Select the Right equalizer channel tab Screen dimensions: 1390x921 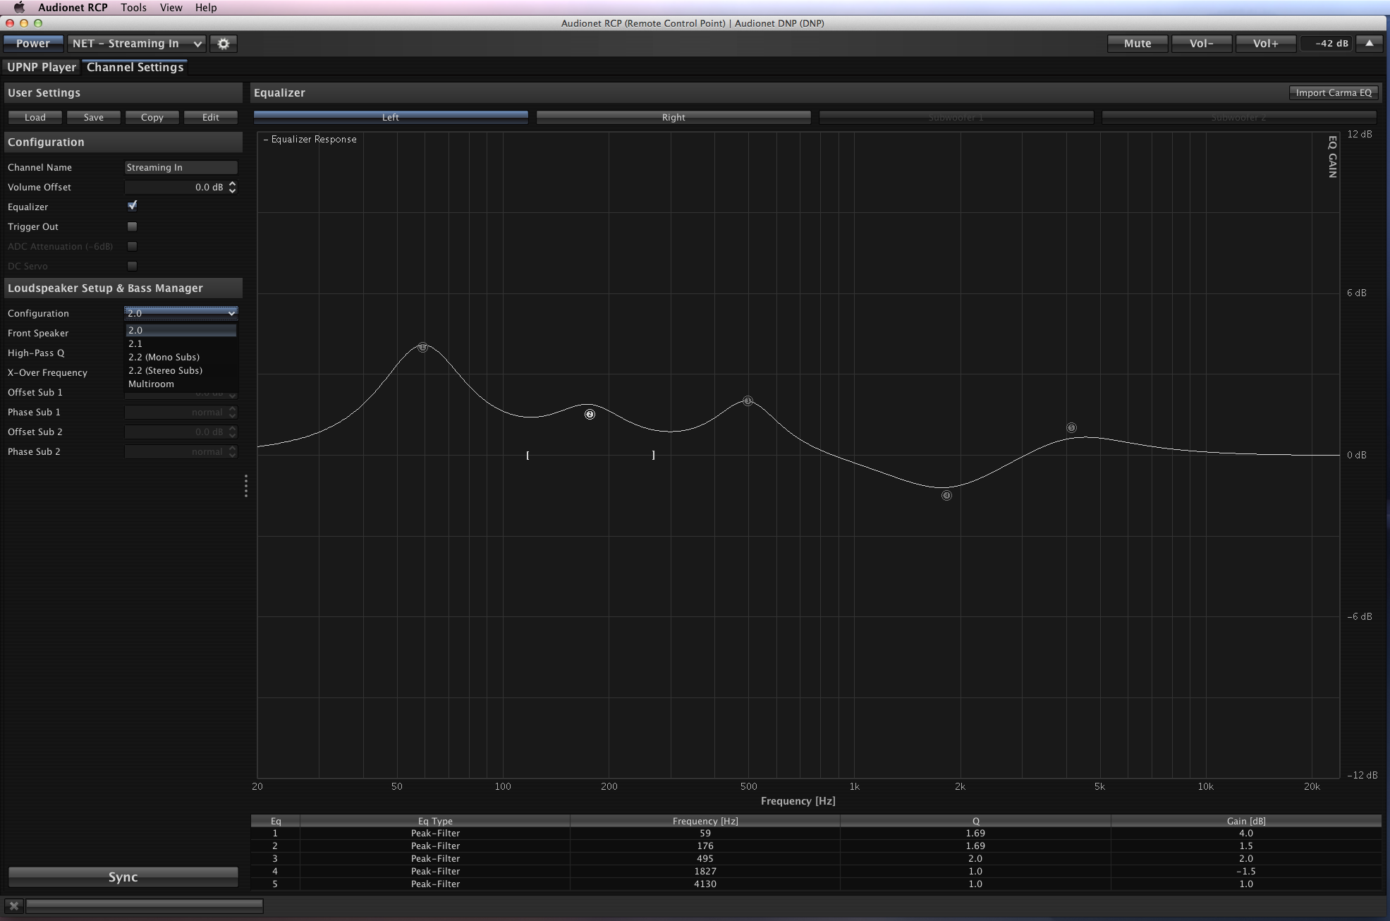(673, 117)
